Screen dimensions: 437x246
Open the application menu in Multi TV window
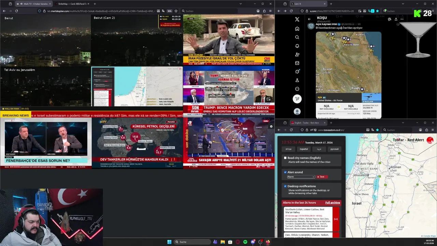tap(271, 11)
